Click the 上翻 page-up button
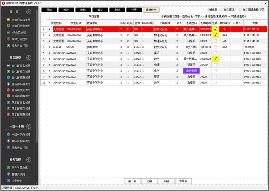The width and height of the screenshot is (269, 191). coord(149,181)
